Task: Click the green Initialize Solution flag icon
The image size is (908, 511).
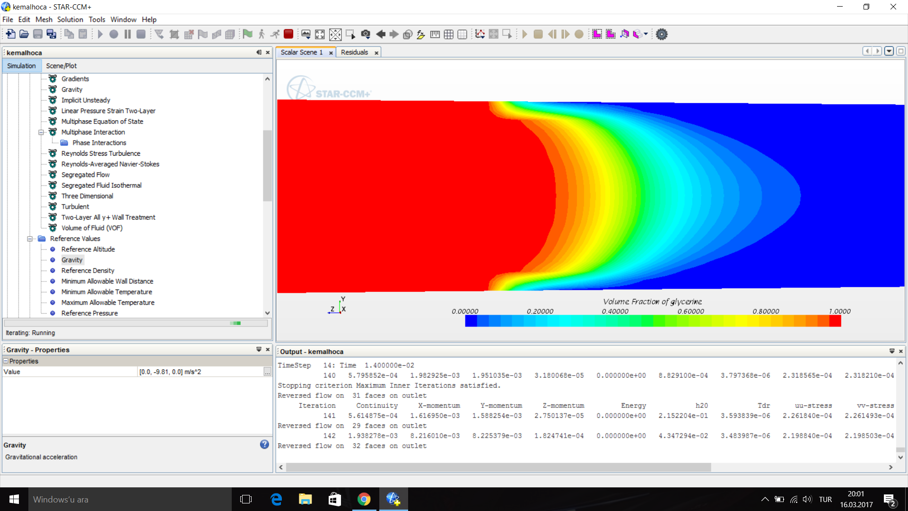Action: tap(247, 34)
